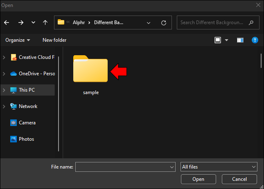Change view layout icon
The height and width of the screenshot is (189, 264).
[218, 40]
